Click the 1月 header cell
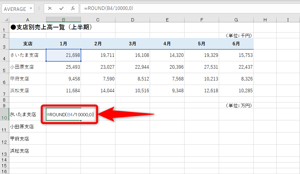The image size is (300, 174). pos(64,44)
